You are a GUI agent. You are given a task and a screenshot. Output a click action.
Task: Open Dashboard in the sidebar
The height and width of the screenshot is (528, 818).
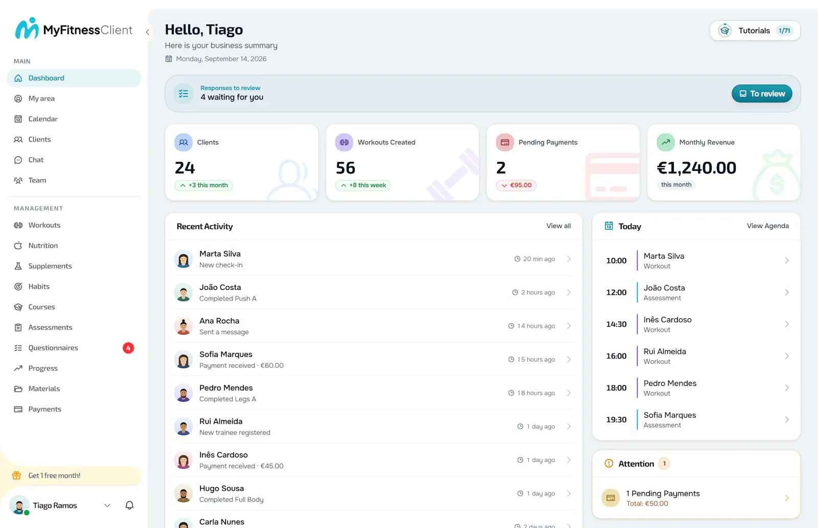74,78
